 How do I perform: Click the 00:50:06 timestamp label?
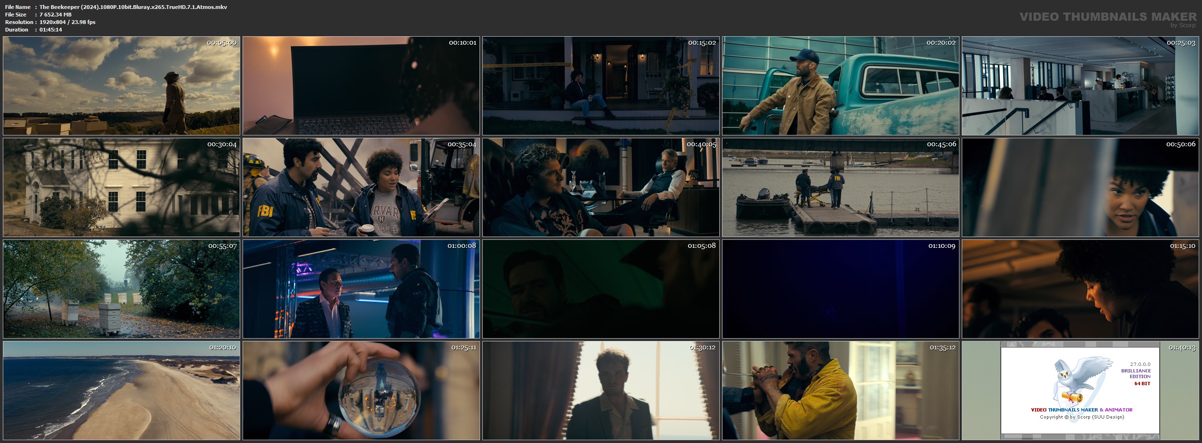click(x=1180, y=144)
